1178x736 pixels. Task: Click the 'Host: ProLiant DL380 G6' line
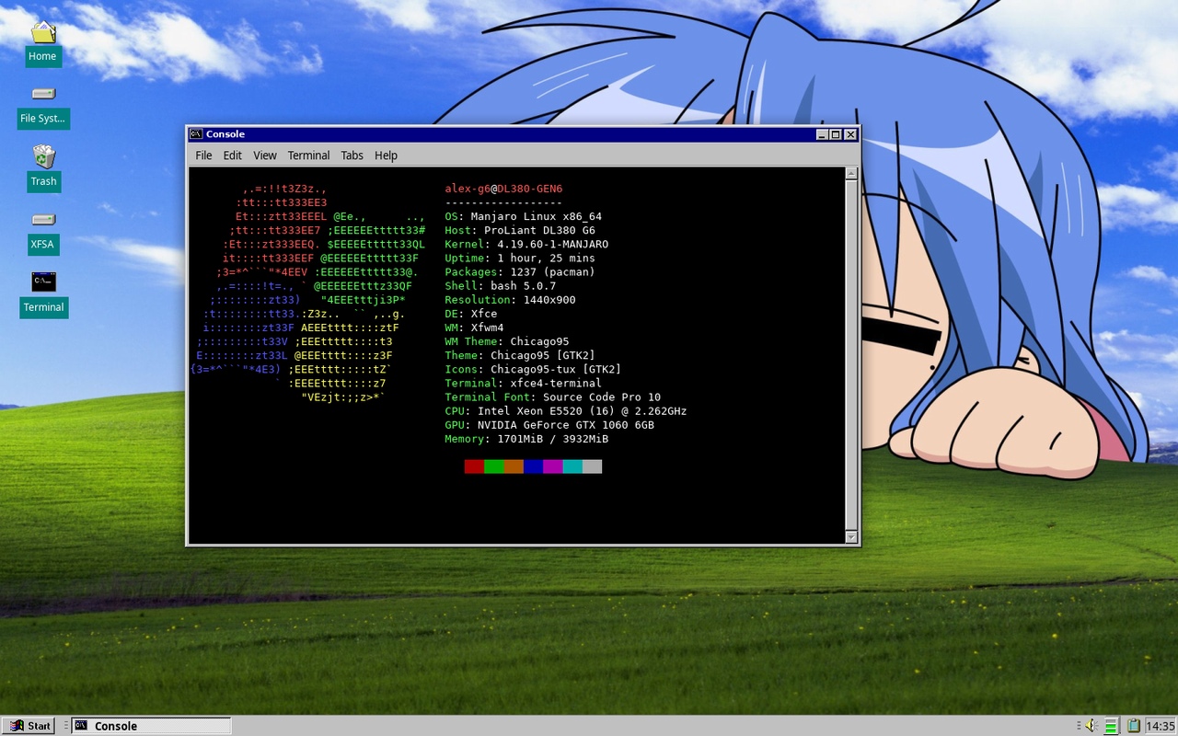pos(520,230)
